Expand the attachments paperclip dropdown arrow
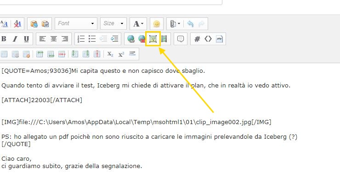The width and height of the screenshot is (340, 174). (179, 23)
